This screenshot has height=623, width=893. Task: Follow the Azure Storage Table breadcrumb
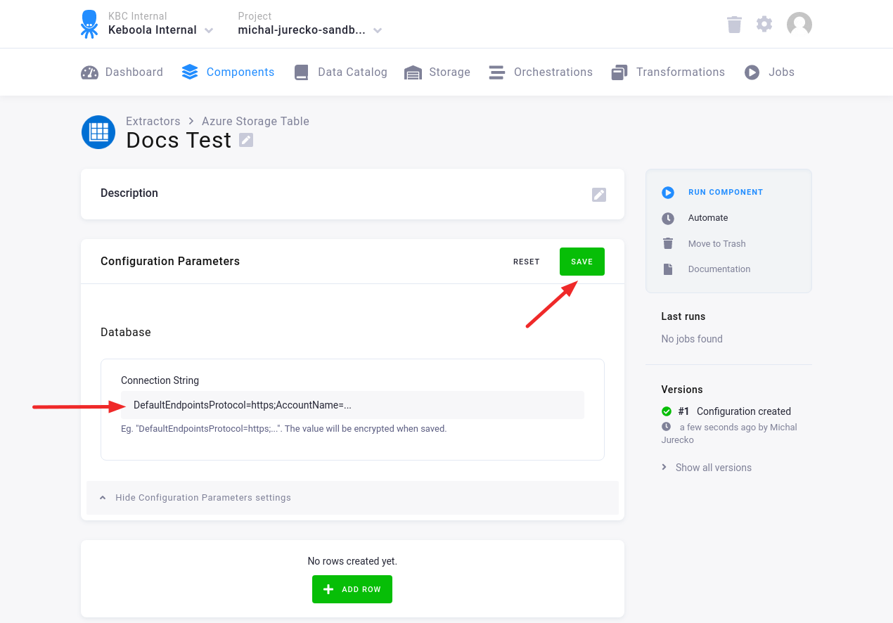point(255,121)
